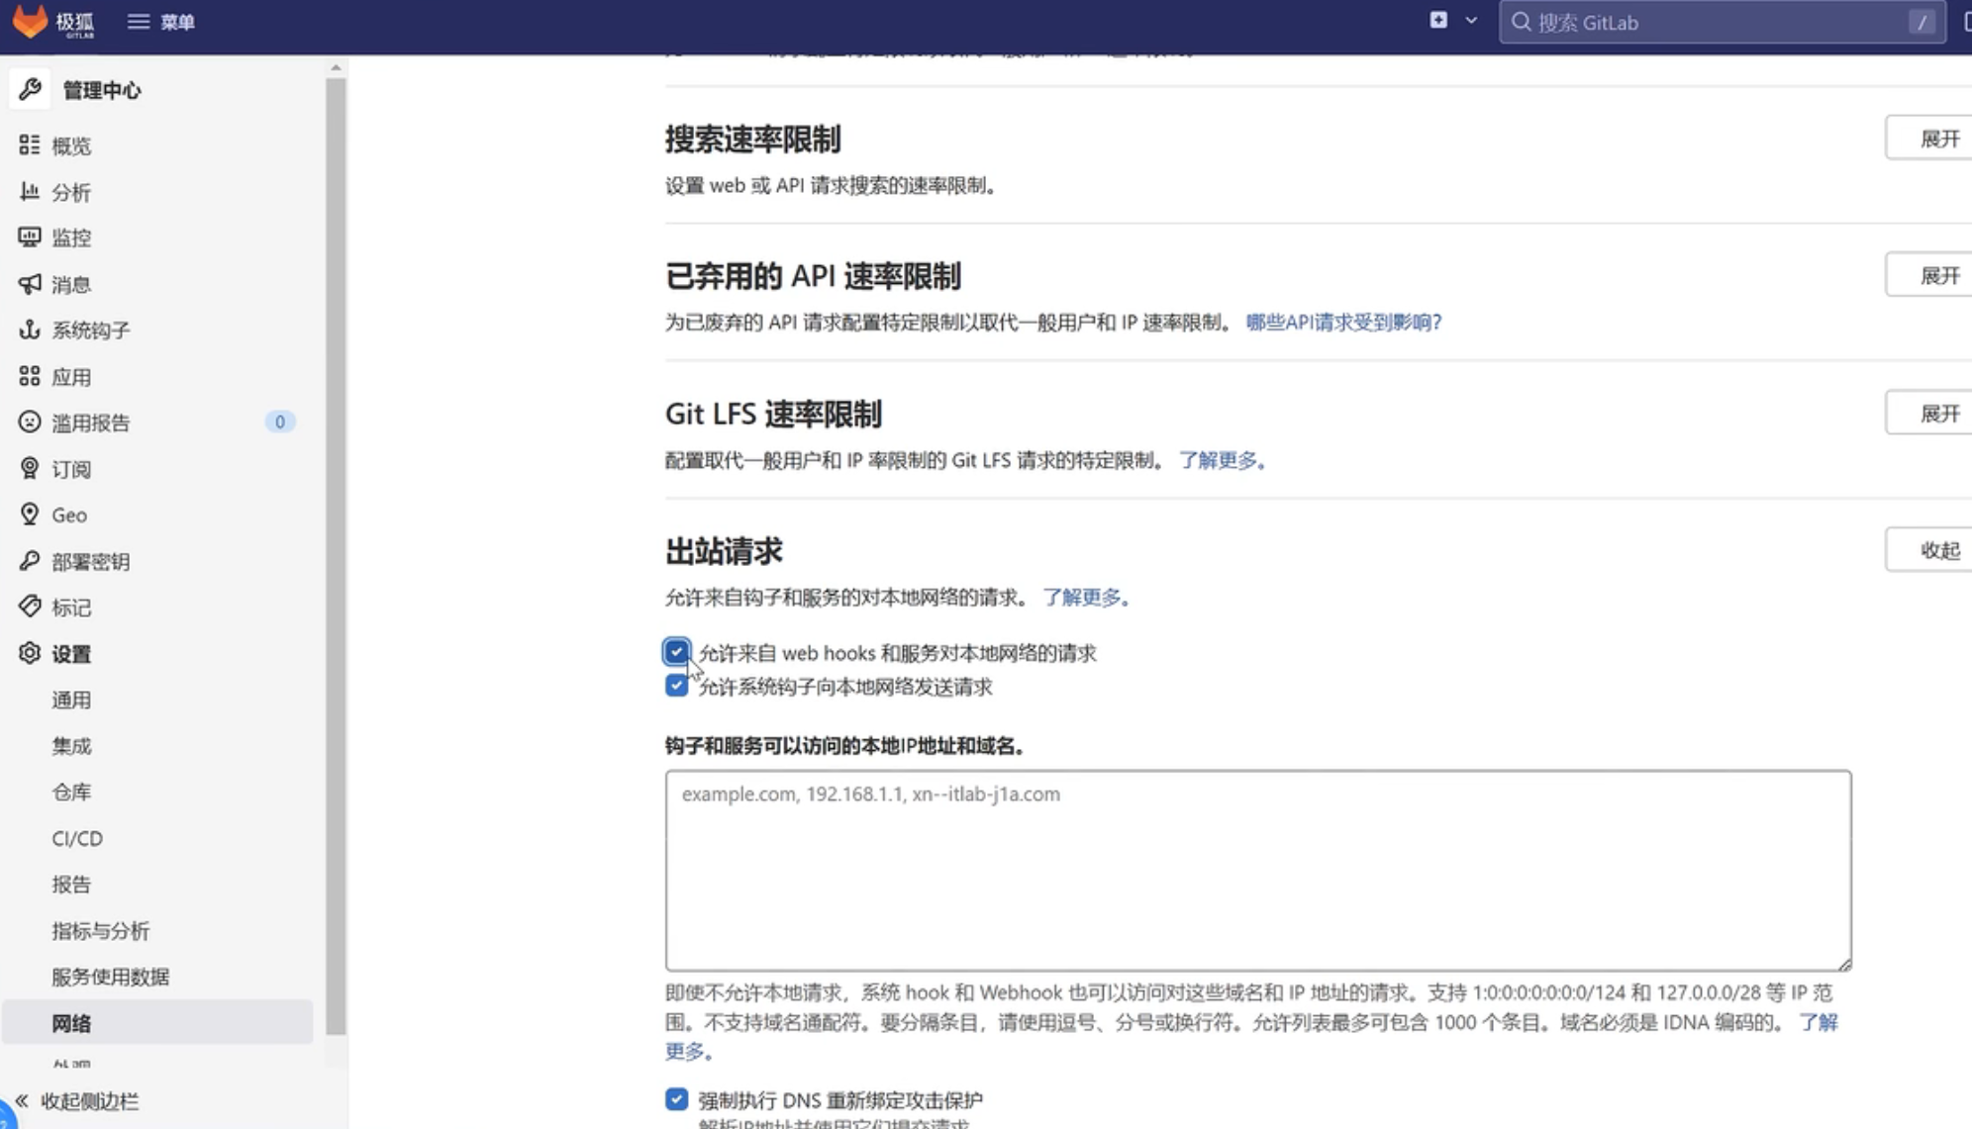Click the plus create-new icon
Image resolution: width=1972 pixels, height=1129 pixels.
1438,20
